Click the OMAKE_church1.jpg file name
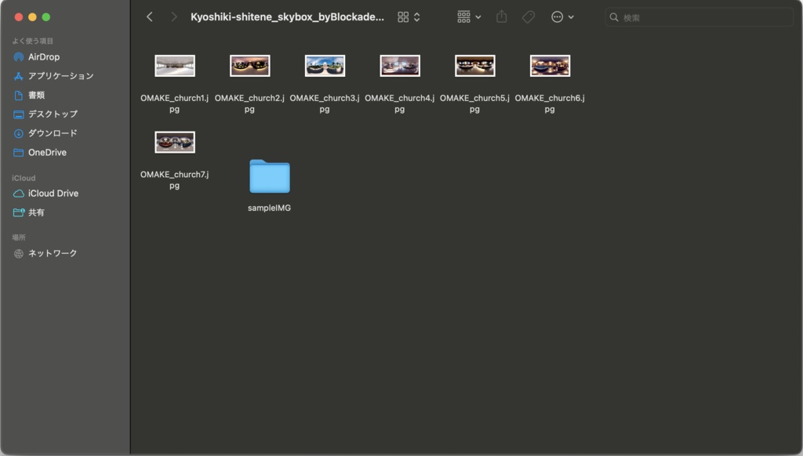803x456 pixels. point(175,103)
